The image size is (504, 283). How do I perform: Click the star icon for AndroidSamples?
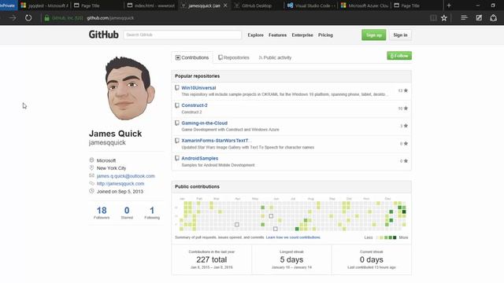pos(406,161)
